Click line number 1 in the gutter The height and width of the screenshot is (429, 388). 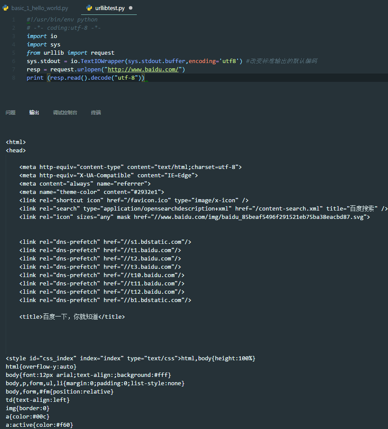[x=14, y=19]
